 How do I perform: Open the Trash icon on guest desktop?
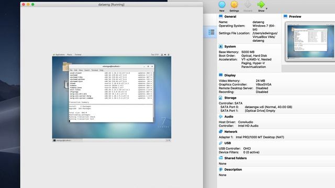click(x=66, y=84)
